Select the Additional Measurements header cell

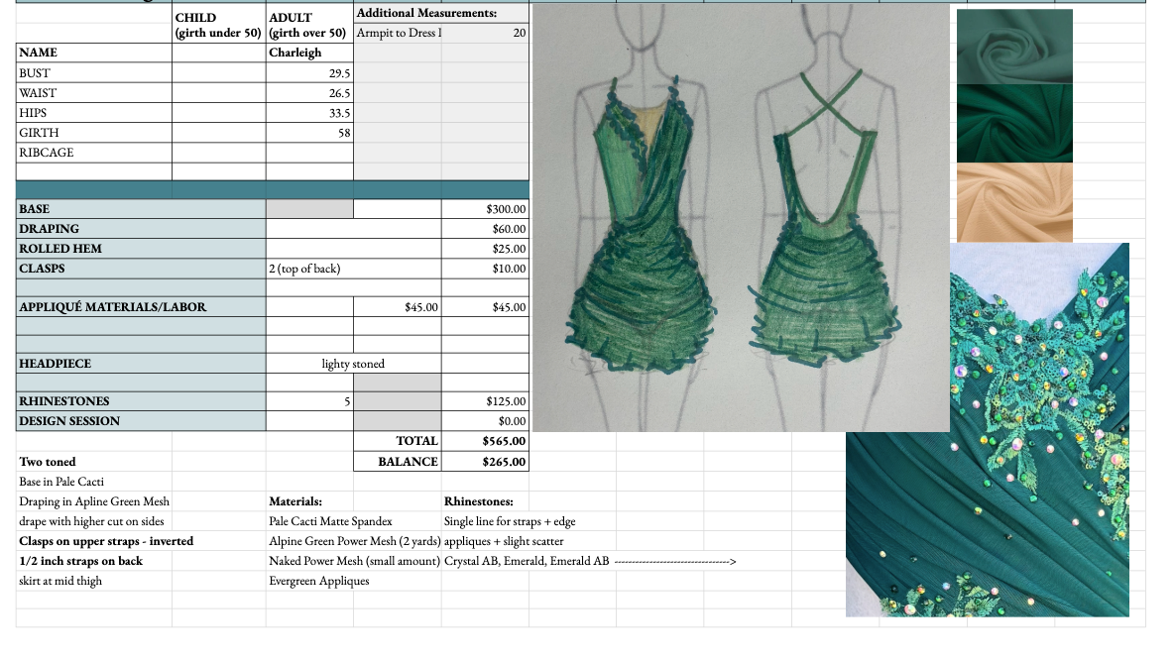441,13
